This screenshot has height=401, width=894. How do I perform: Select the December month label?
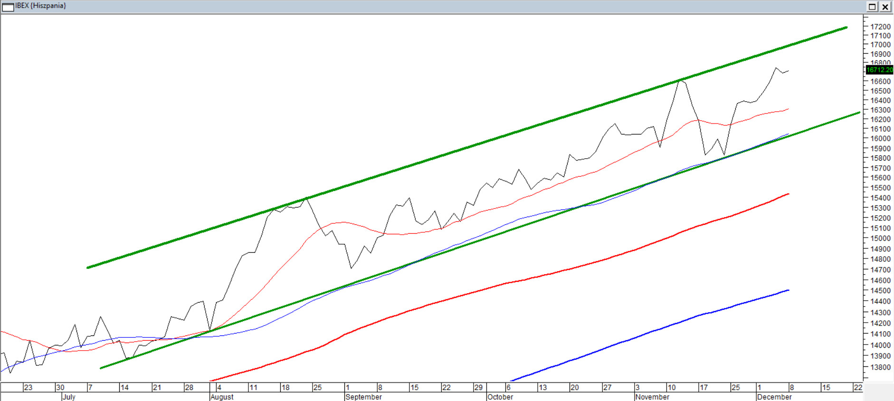(774, 397)
